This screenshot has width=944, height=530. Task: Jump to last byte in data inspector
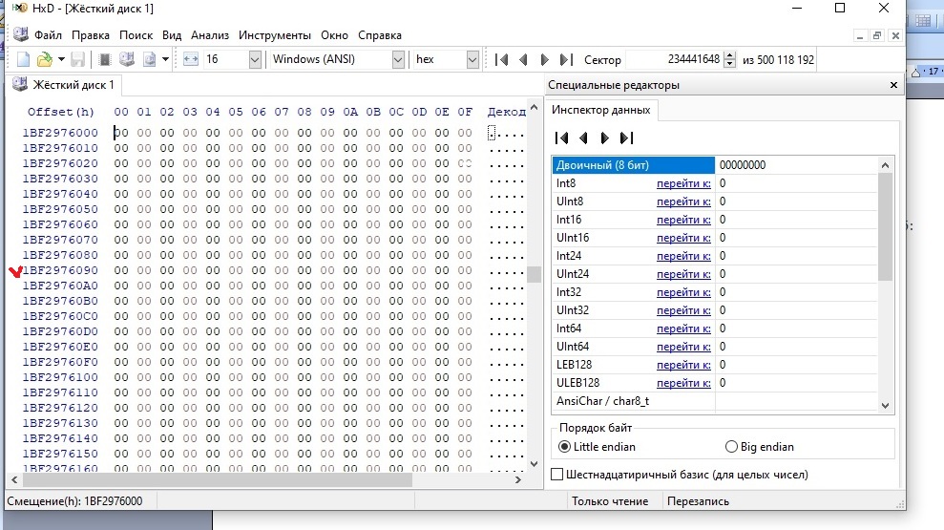pyautogui.click(x=627, y=138)
